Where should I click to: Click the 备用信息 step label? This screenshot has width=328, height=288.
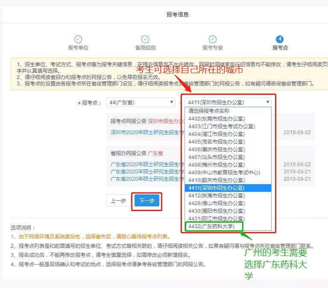145,48
